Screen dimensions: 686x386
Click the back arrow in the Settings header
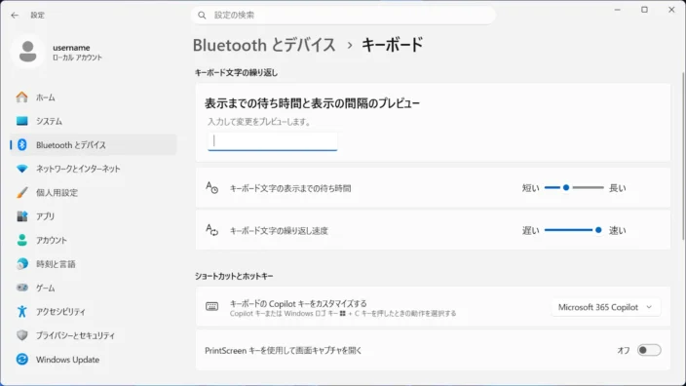click(x=15, y=16)
